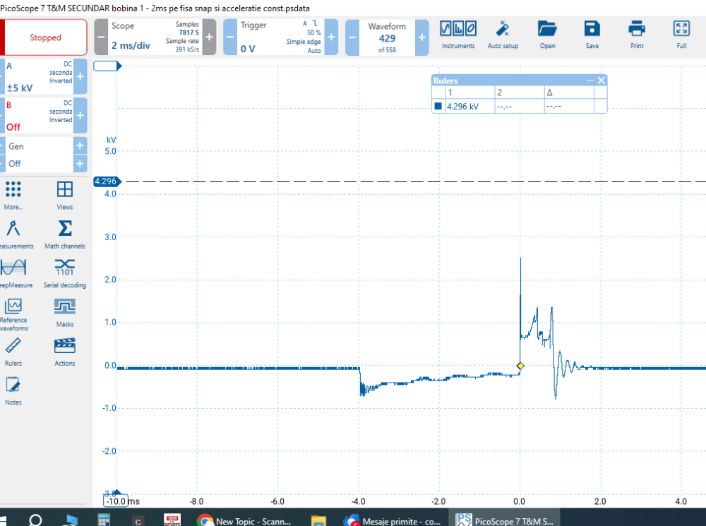Screen dimensions: 706x526
Task: Click the Open folder icon
Action: click(x=547, y=34)
